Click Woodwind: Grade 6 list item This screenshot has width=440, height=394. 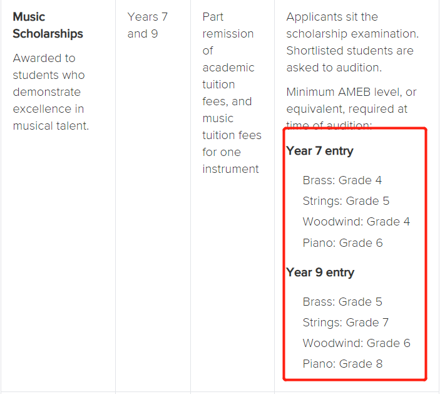click(356, 343)
